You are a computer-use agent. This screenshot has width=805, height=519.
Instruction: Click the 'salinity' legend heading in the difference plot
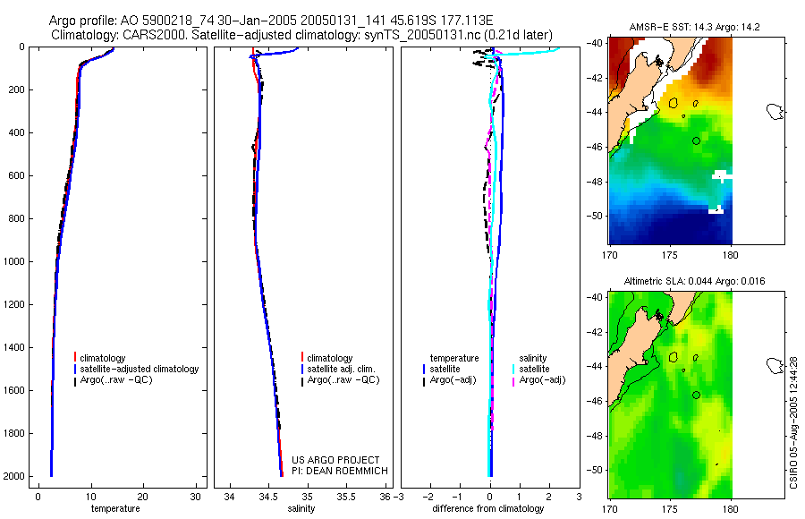click(532, 358)
